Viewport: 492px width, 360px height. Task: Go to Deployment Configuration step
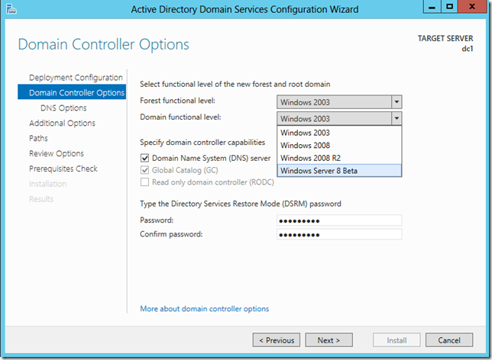pyautogui.click(x=76, y=77)
